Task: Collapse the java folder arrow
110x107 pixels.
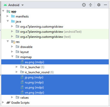Action: click(8, 21)
